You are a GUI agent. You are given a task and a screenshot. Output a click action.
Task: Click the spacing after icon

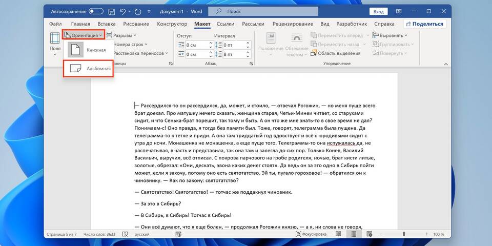point(218,54)
